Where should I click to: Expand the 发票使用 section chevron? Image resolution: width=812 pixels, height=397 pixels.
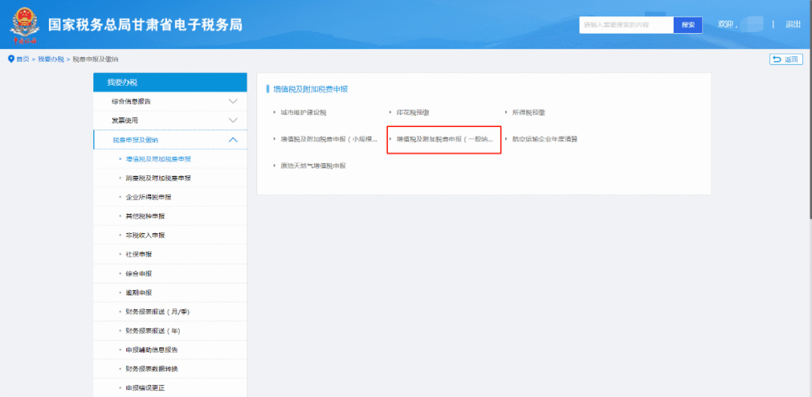(x=233, y=120)
